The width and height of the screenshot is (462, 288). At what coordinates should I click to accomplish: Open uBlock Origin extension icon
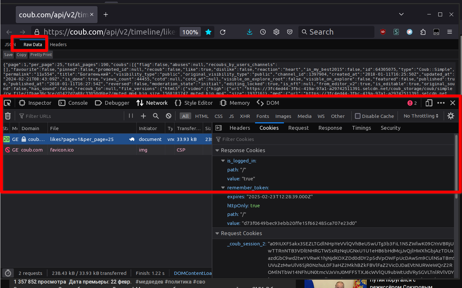click(383, 32)
